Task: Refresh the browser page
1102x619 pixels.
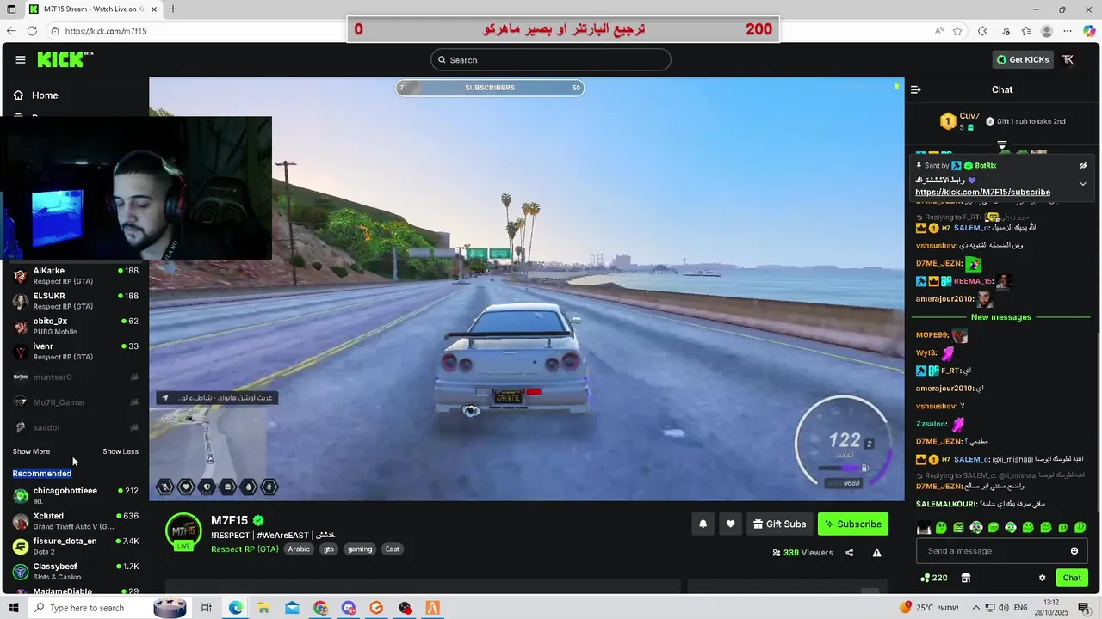Action: (x=32, y=31)
